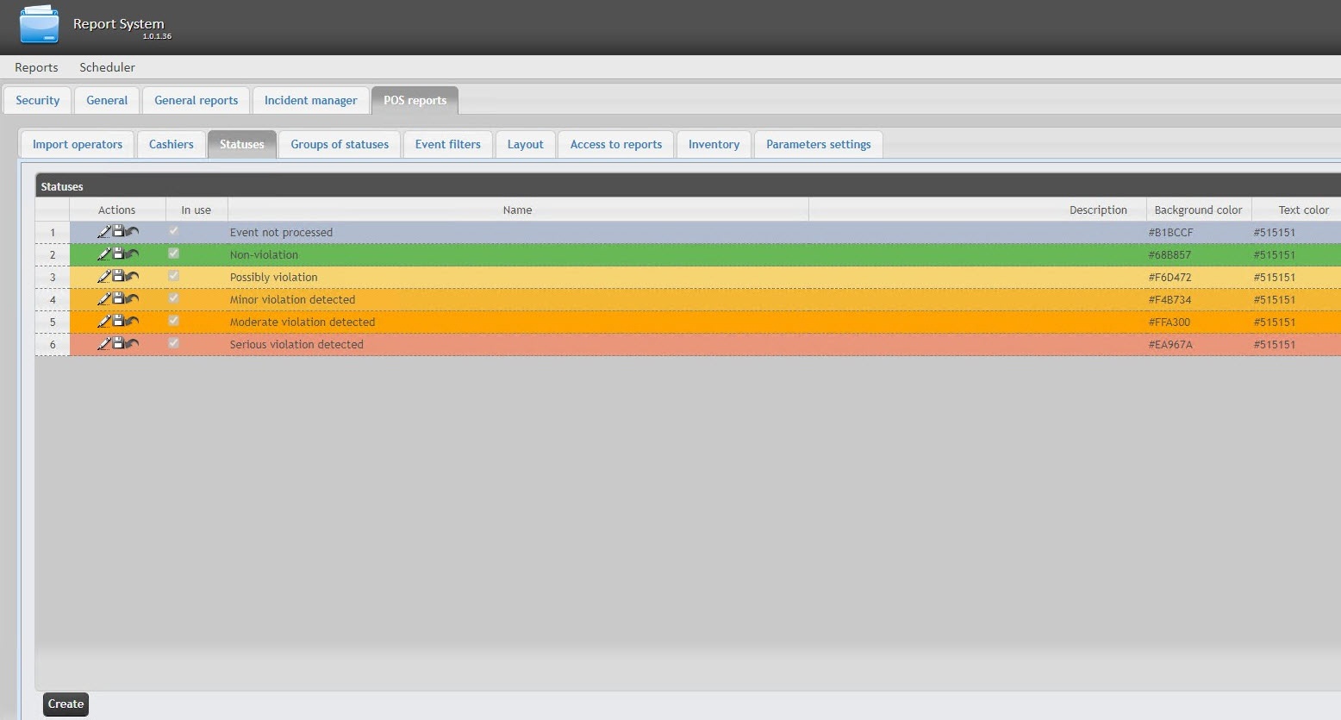
Task: Save the Non-violation status row
Action: 118,254
